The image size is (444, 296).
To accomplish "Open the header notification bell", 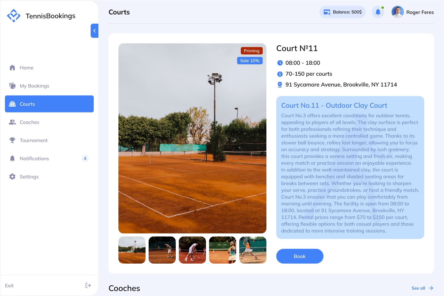I will tap(378, 12).
